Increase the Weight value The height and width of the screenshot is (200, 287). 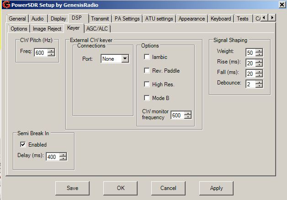coord(259,51)
